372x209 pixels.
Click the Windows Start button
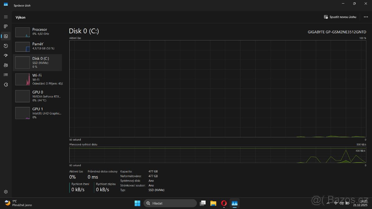click(137, 203)
